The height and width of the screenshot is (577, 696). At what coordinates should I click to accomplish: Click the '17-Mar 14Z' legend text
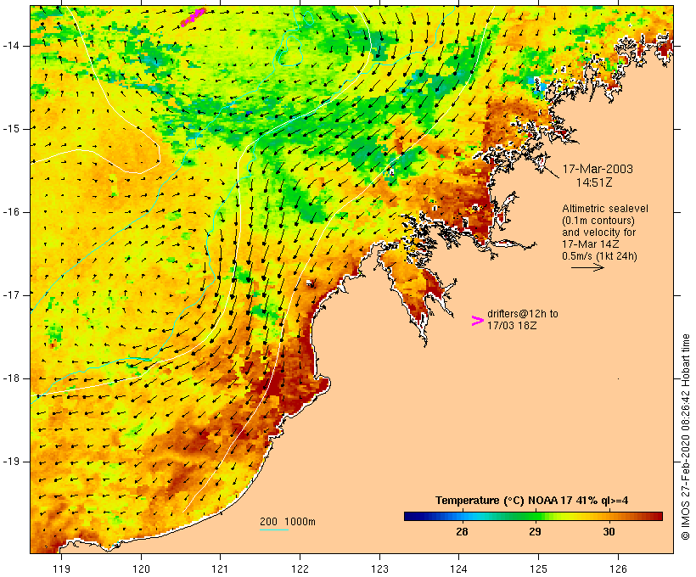click(591, 244)
